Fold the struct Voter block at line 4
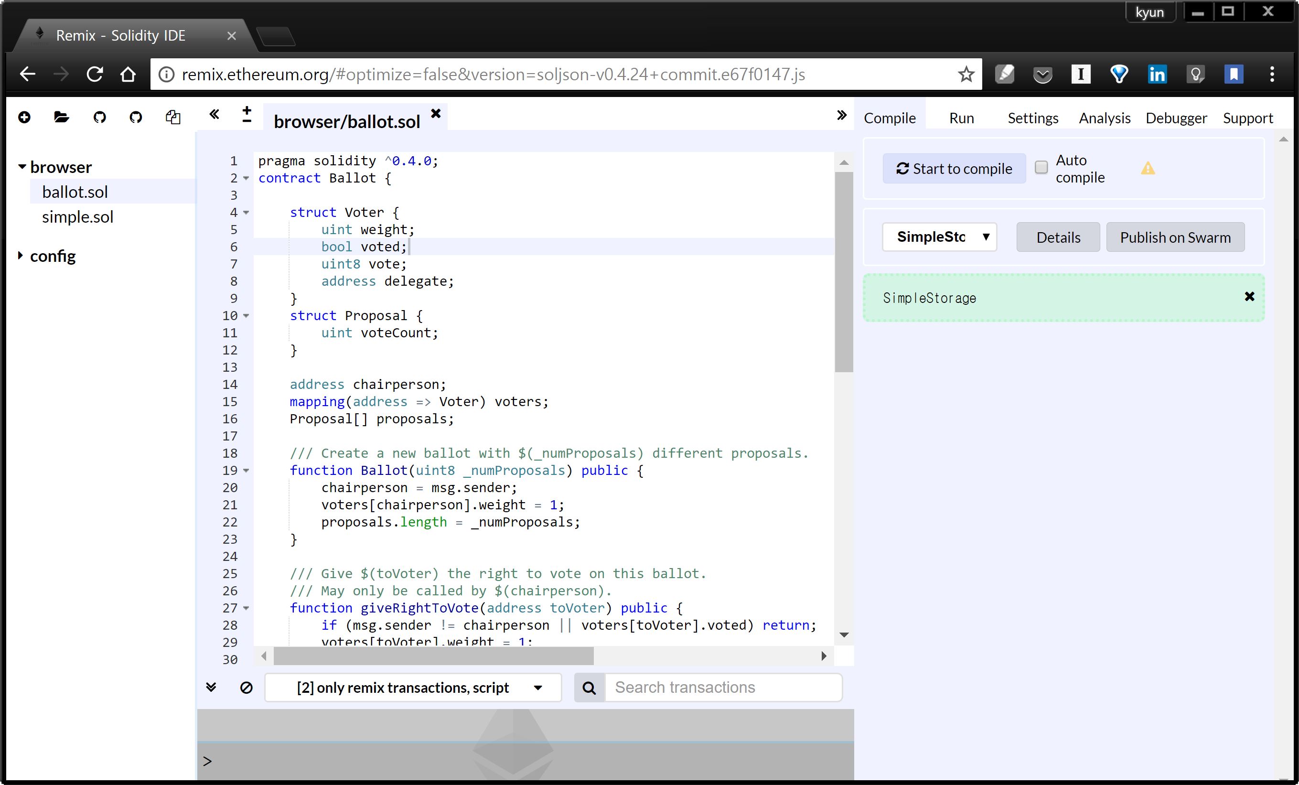 pos(246,213)
